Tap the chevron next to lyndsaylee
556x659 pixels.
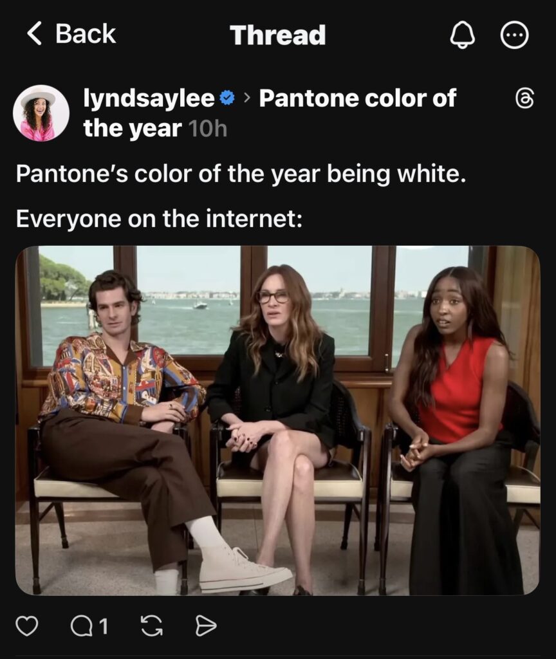tap(246, 98)
